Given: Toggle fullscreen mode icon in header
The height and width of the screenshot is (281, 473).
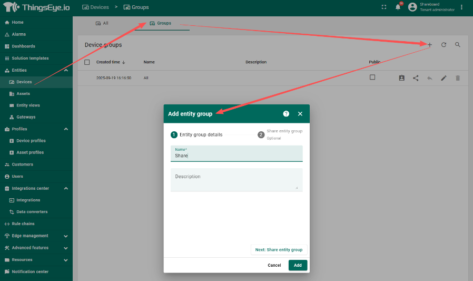Looking at the screenshot, I should point(383,7).
